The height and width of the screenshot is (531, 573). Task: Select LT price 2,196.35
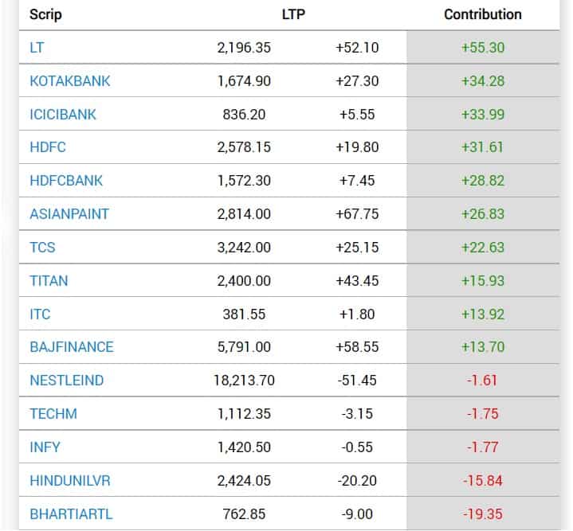[x=244, y=48]
